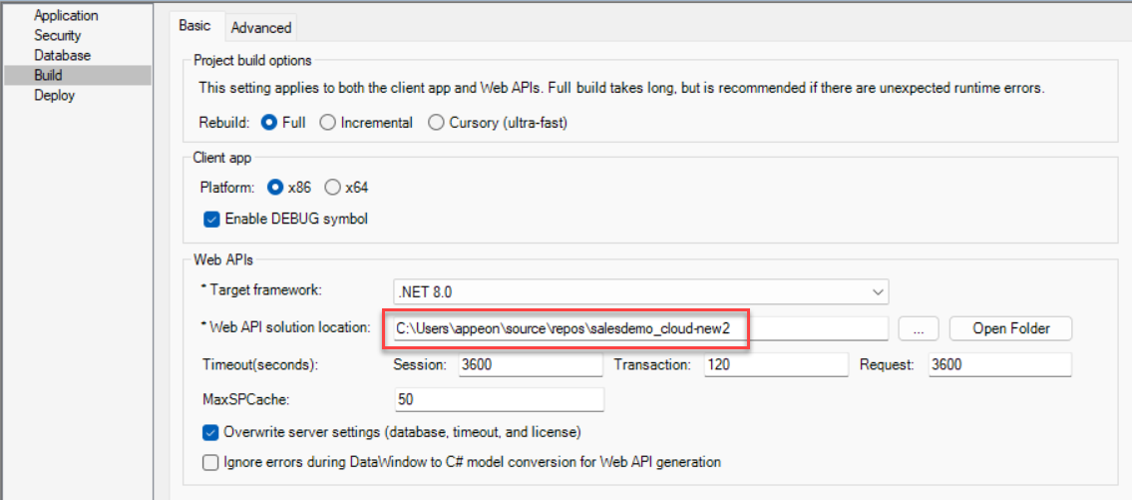
Task: Select the Full rebuild option
Action: (x=268, y=123)
